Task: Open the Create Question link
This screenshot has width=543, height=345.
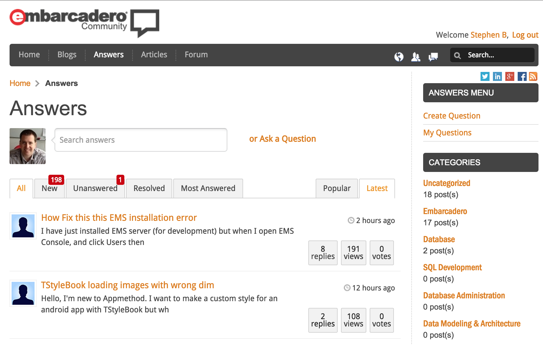Action: click(452, 116)
